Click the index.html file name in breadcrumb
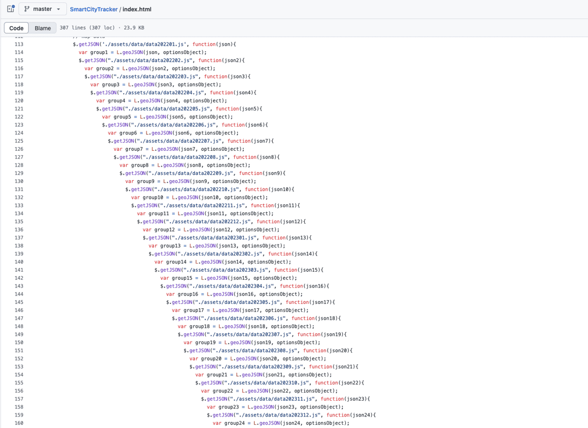588x428 pixels. tap(137, 9)
